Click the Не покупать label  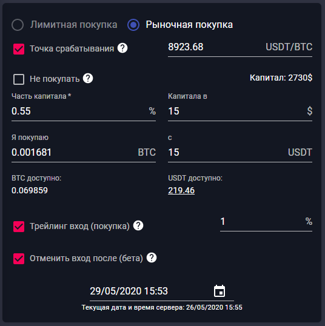(x=55, y=79)
